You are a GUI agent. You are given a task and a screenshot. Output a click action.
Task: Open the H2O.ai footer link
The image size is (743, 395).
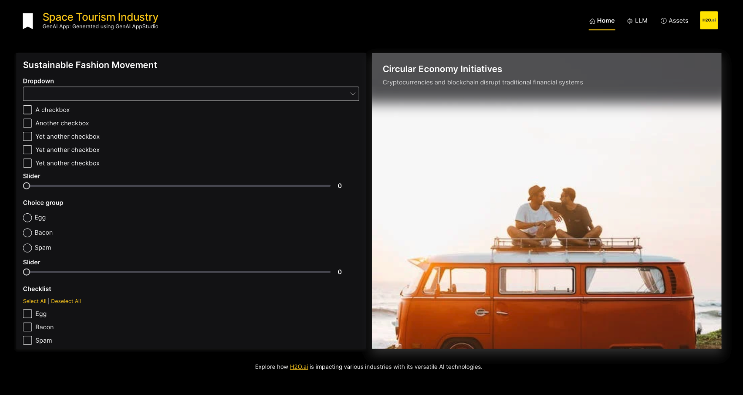click(x=299, y=367)
